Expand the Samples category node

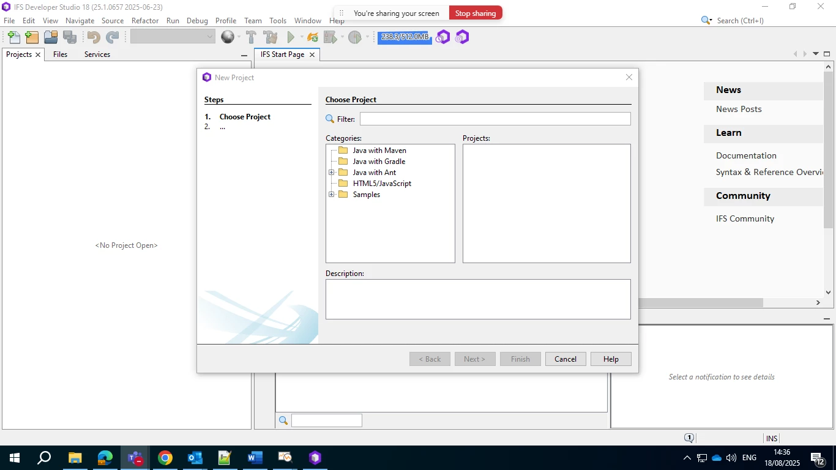pyautogui.click(x=331, y=195)
